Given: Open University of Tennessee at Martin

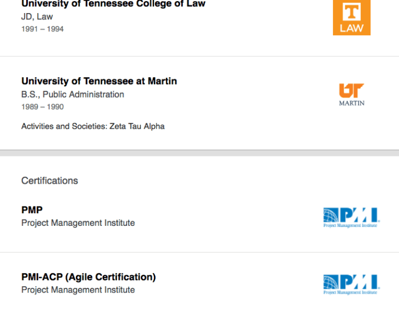Looking at the screenshot, I should [x=99, y=81].
